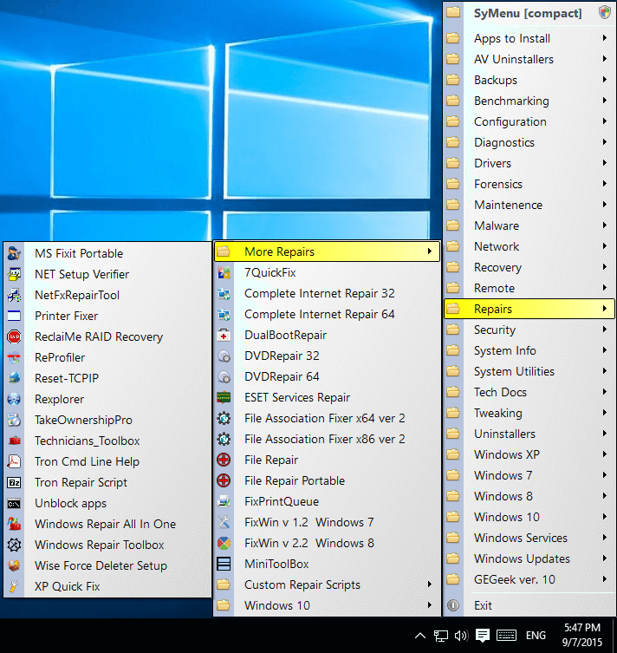
Task: Click the ReProfiler icon
Action: [14, 357]
